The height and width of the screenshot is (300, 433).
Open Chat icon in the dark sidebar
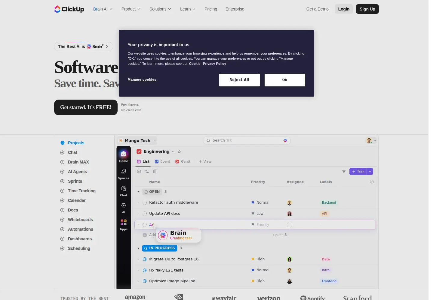tap(124, 191)
